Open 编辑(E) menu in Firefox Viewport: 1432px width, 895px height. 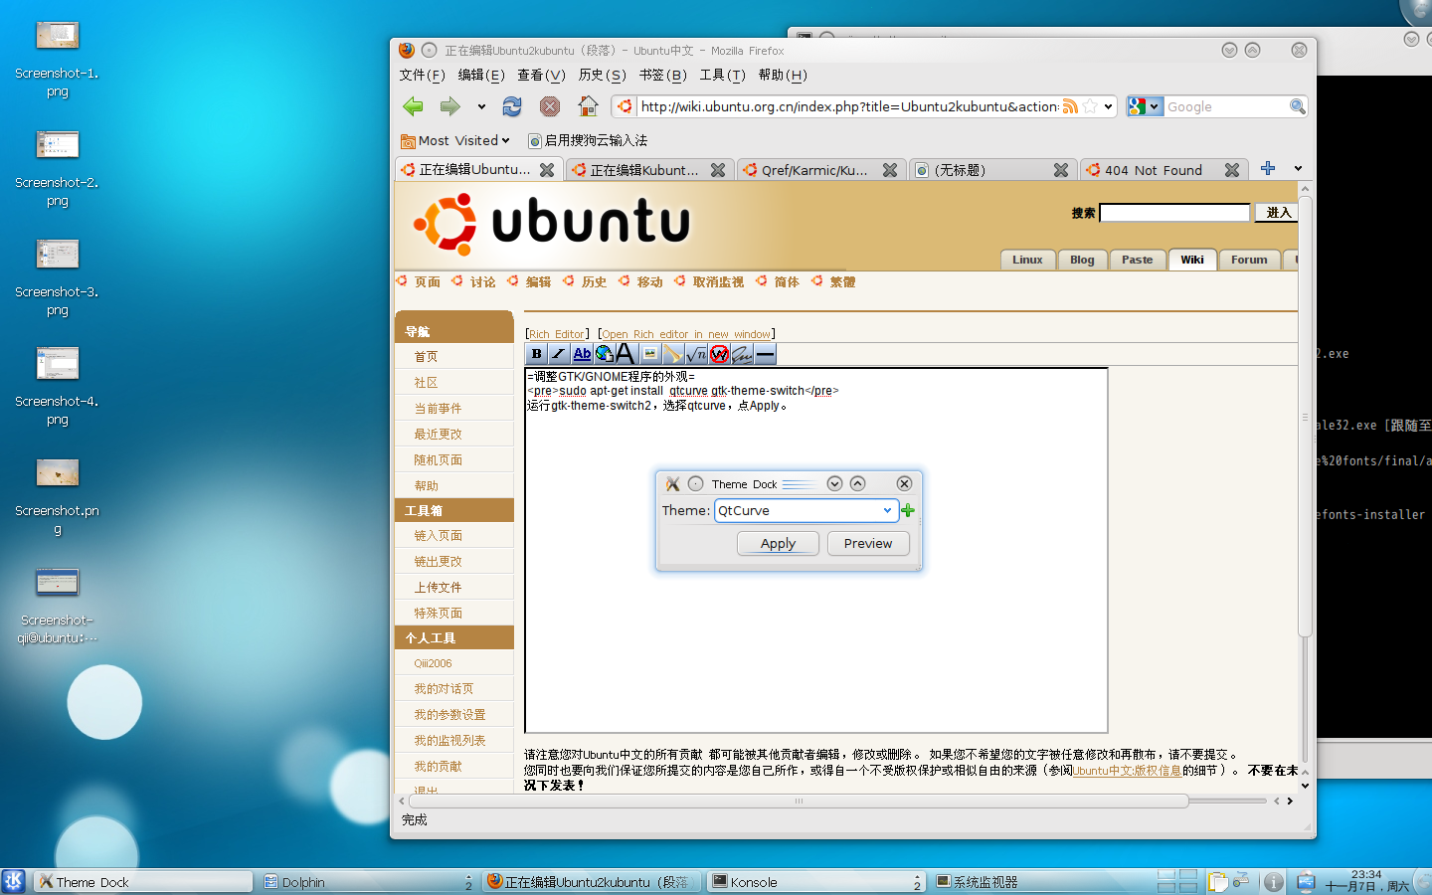(481, 75)
